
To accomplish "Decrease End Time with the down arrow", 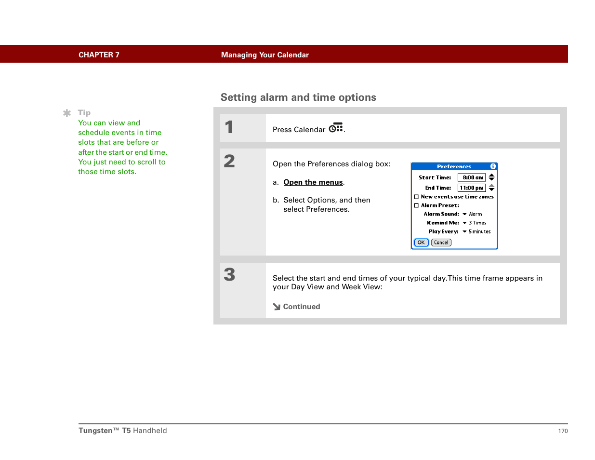I will point(491,189).
